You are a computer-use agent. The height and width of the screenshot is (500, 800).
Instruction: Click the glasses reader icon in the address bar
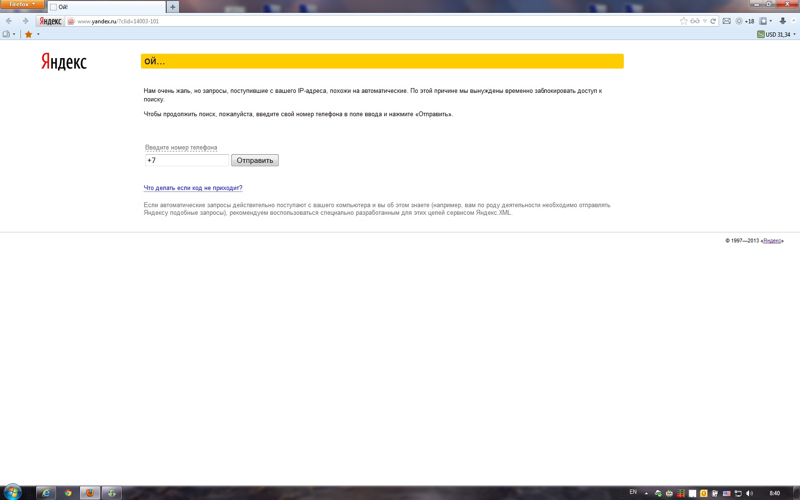695,21
